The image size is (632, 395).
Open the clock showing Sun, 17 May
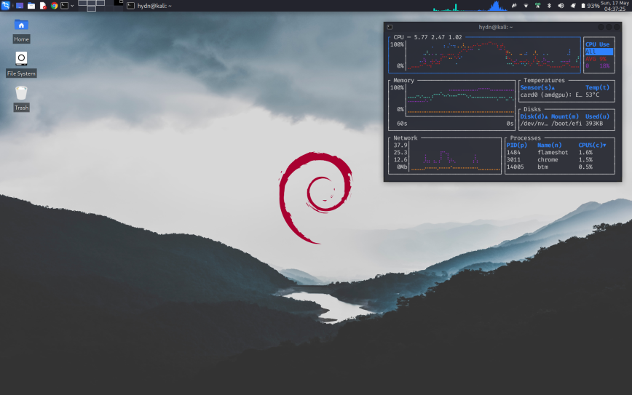tap(615, 6)
